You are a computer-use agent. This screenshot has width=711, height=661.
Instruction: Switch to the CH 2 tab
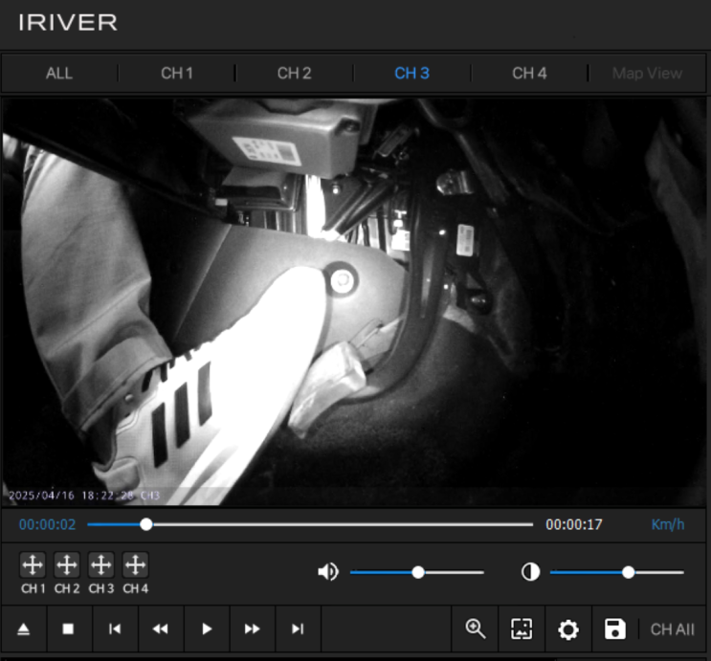(x=295, y=73)
